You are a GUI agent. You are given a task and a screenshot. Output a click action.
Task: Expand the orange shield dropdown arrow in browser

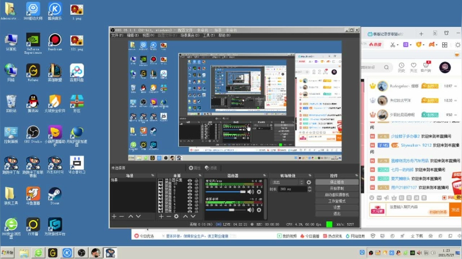tap(424, 45)
